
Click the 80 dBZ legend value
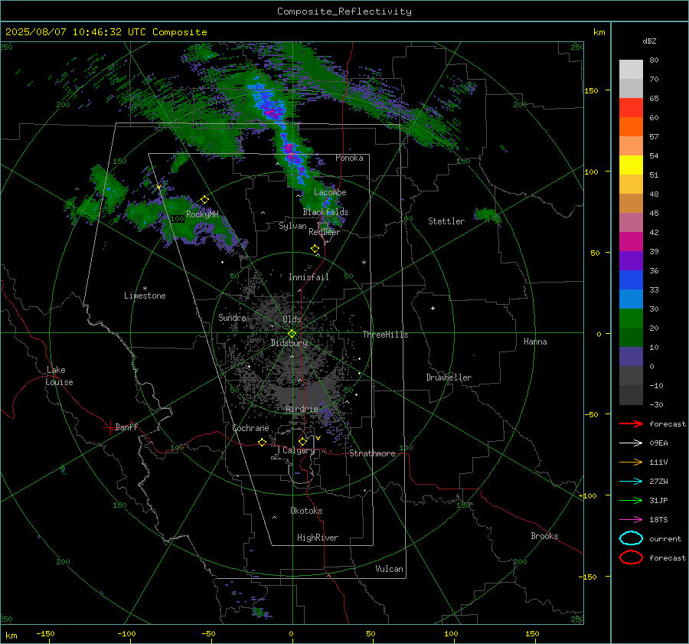pyautogui.click(x=654, y=60)
